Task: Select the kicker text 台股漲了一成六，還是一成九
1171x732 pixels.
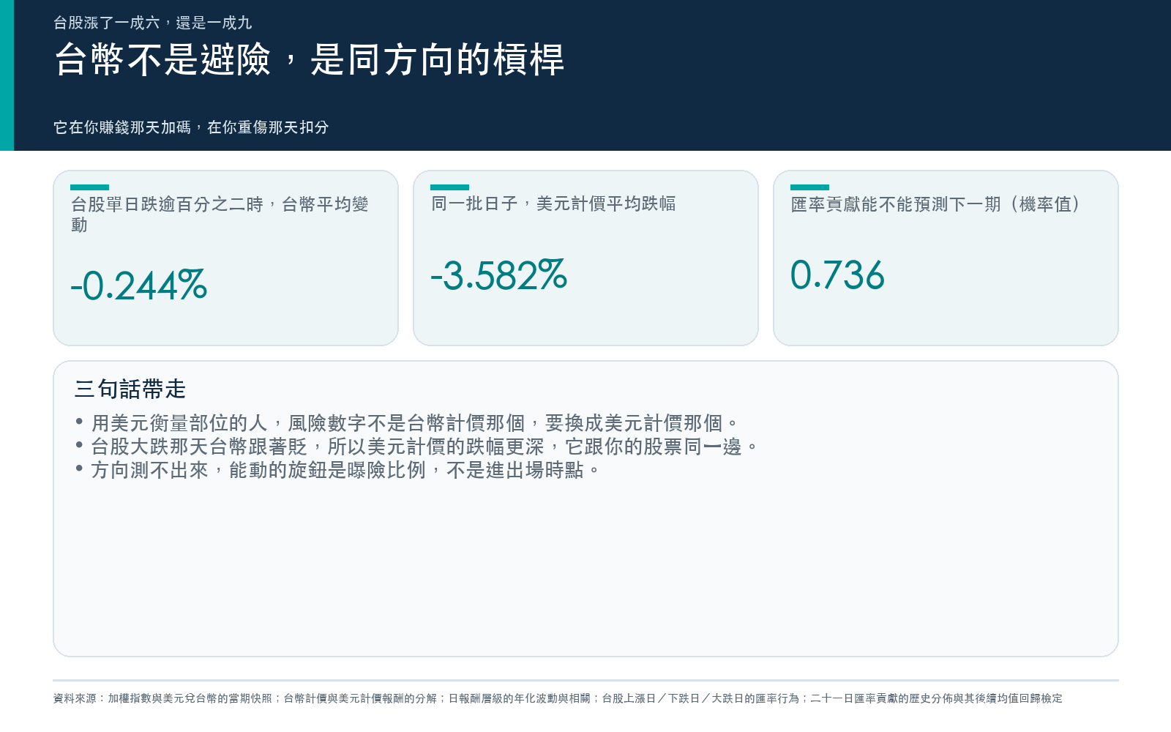Action: pos(153,23)
